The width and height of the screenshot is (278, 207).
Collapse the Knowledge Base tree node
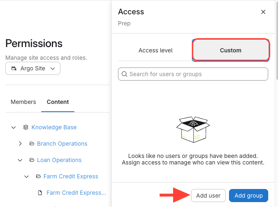coord(13,127)
